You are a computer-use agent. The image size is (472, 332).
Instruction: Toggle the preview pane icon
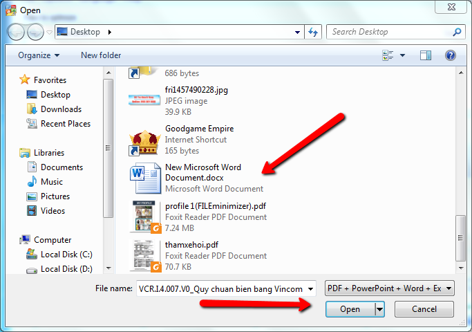click(x=425, y=55)
